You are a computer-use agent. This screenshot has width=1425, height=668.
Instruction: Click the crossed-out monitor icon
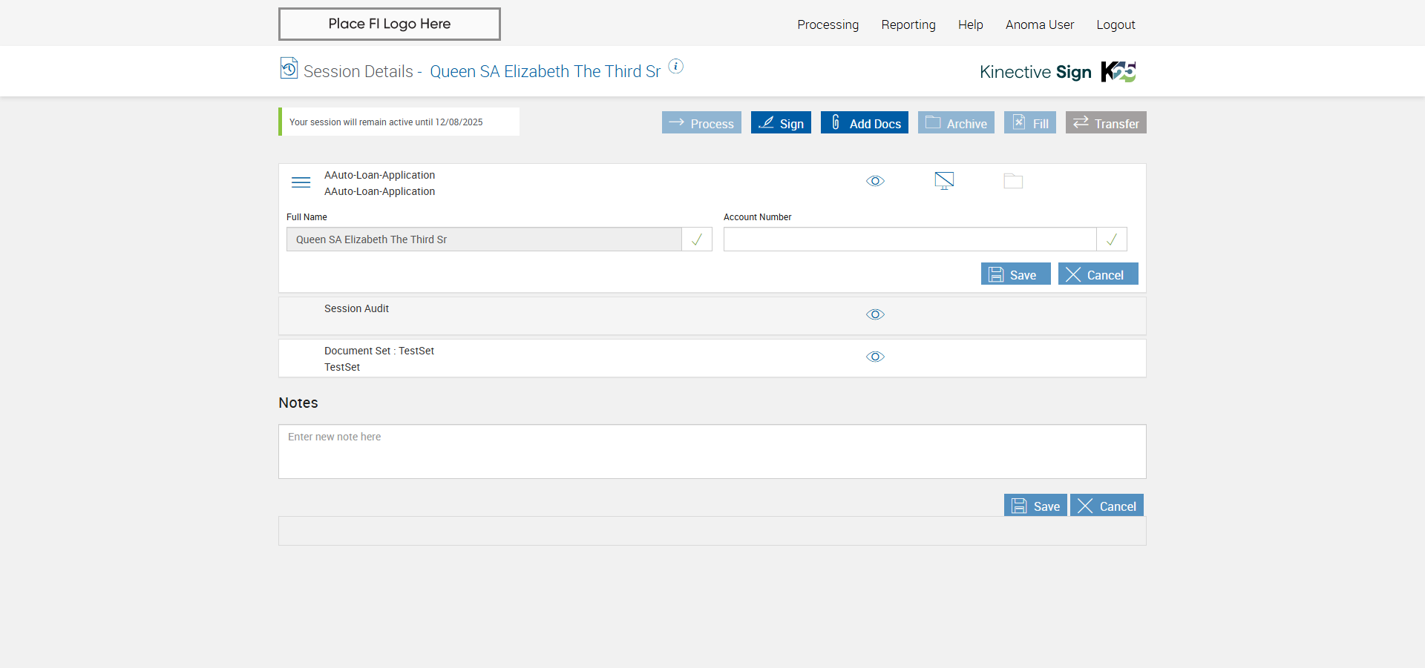tap(944, 181)
